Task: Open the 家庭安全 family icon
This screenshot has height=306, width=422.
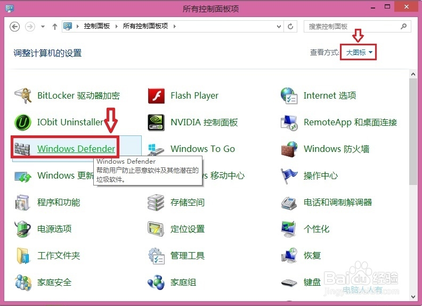Action: 23,283
